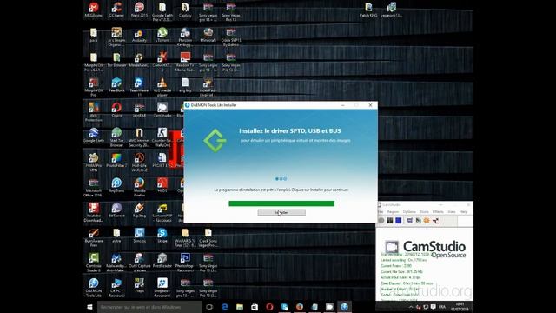This screenshot has width=556, height=313.
Task: Select the Dropbox shortcut desktop icon
Action: tap(162, 288)
